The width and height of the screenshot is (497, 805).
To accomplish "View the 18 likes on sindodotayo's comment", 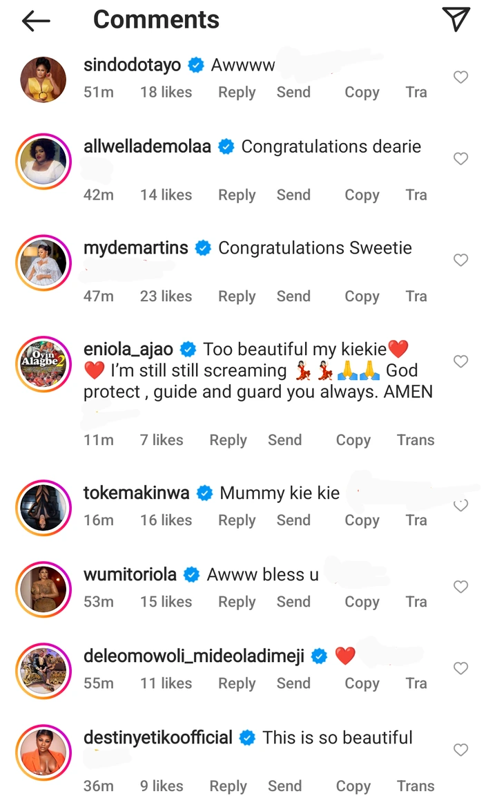I will tap(166, 93).
